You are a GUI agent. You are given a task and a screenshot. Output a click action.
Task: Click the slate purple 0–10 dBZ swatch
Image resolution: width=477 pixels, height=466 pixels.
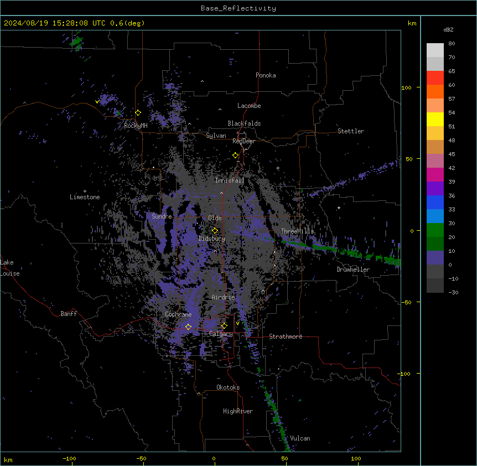click(435, 258)
